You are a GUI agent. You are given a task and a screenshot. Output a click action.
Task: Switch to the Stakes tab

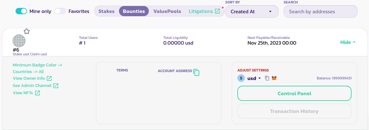[106, 11]
